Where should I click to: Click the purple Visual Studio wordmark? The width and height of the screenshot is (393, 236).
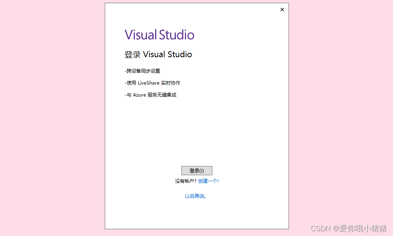coord(159,35)
